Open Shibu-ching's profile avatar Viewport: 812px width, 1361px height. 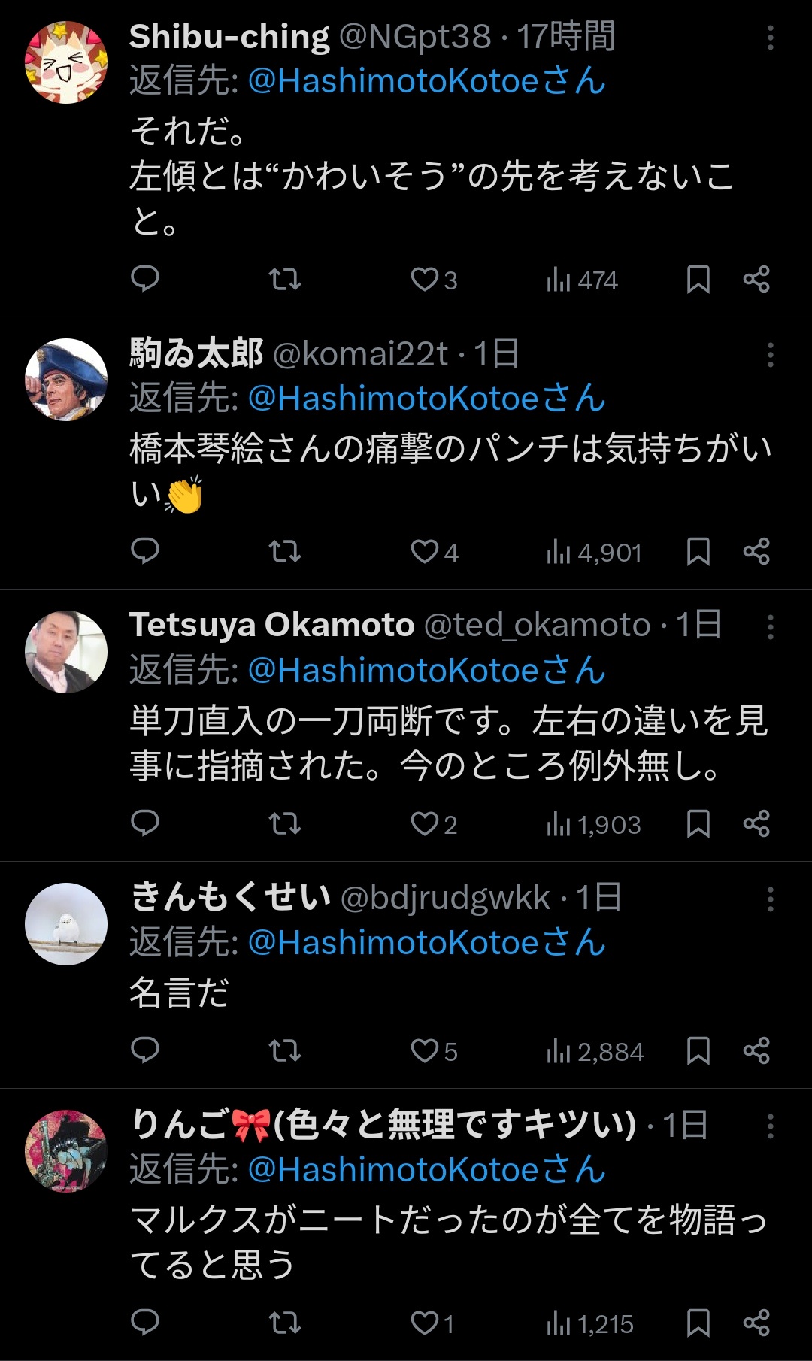click(x=66, y=62)
